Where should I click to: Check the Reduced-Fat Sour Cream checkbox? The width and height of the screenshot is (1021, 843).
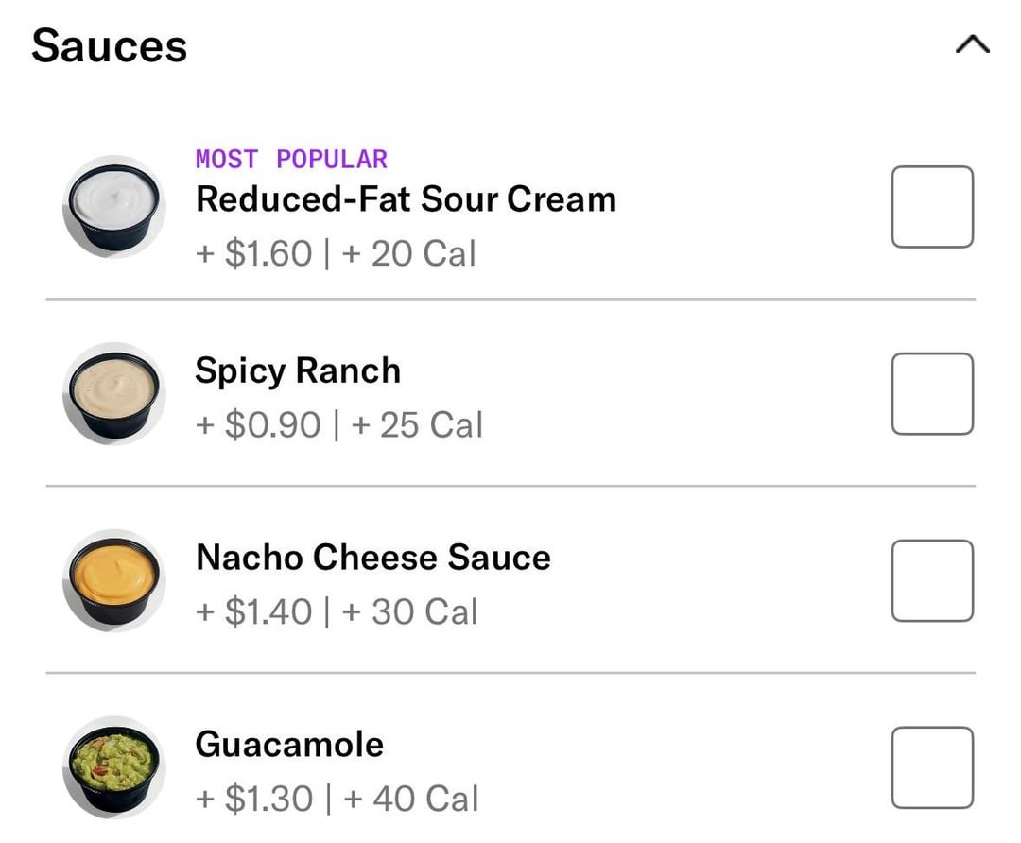point(932,207)
